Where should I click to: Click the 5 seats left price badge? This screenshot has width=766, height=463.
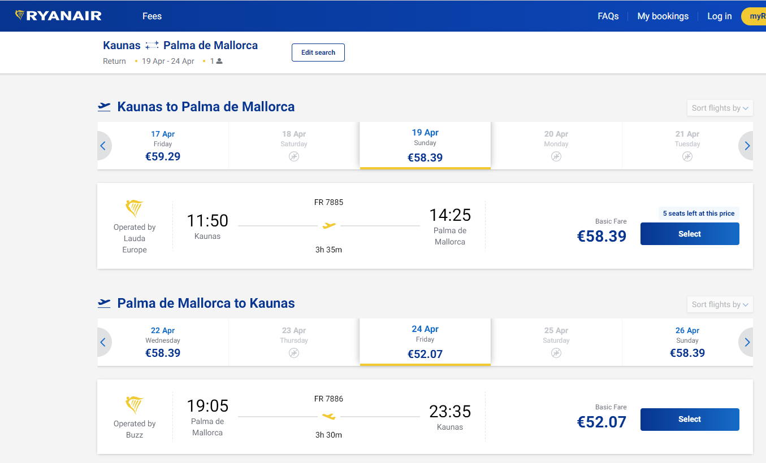click(699, 213)
